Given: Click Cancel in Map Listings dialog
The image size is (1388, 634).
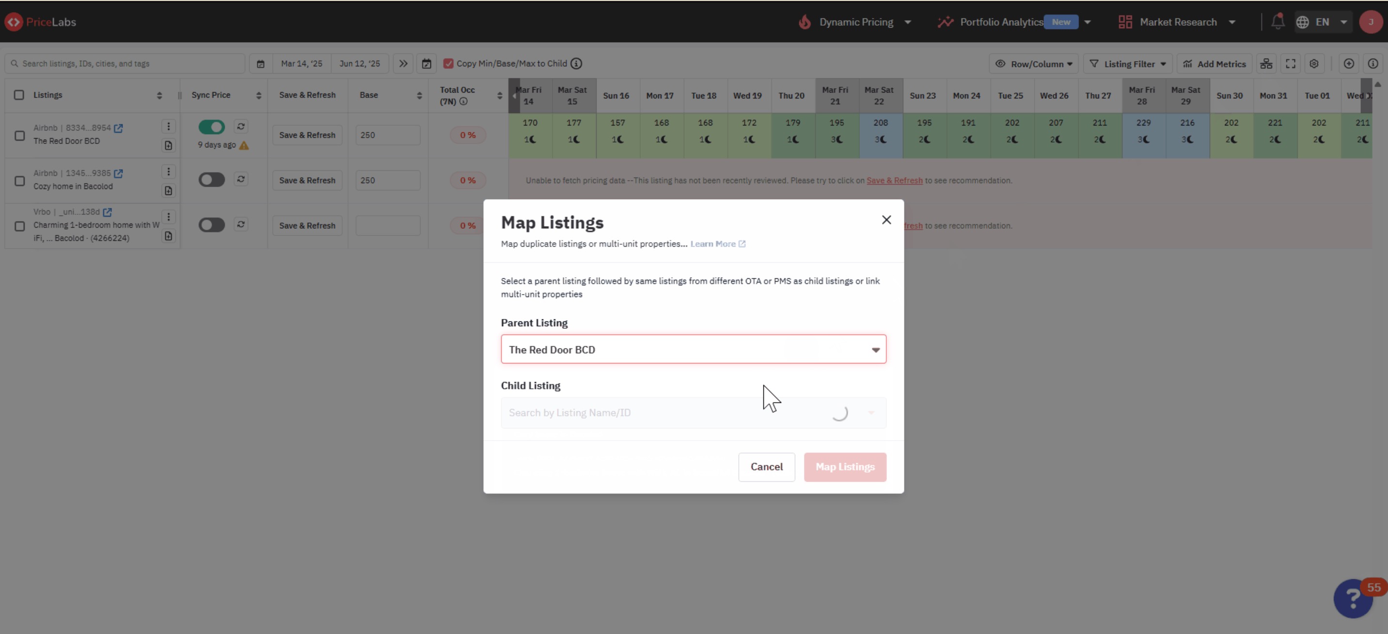Looking at the screenshot, I should point(766,467).
